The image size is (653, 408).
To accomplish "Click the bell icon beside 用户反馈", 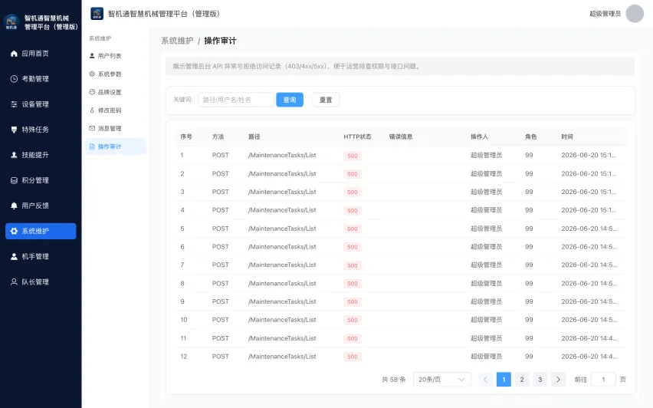I will (14, 206).
